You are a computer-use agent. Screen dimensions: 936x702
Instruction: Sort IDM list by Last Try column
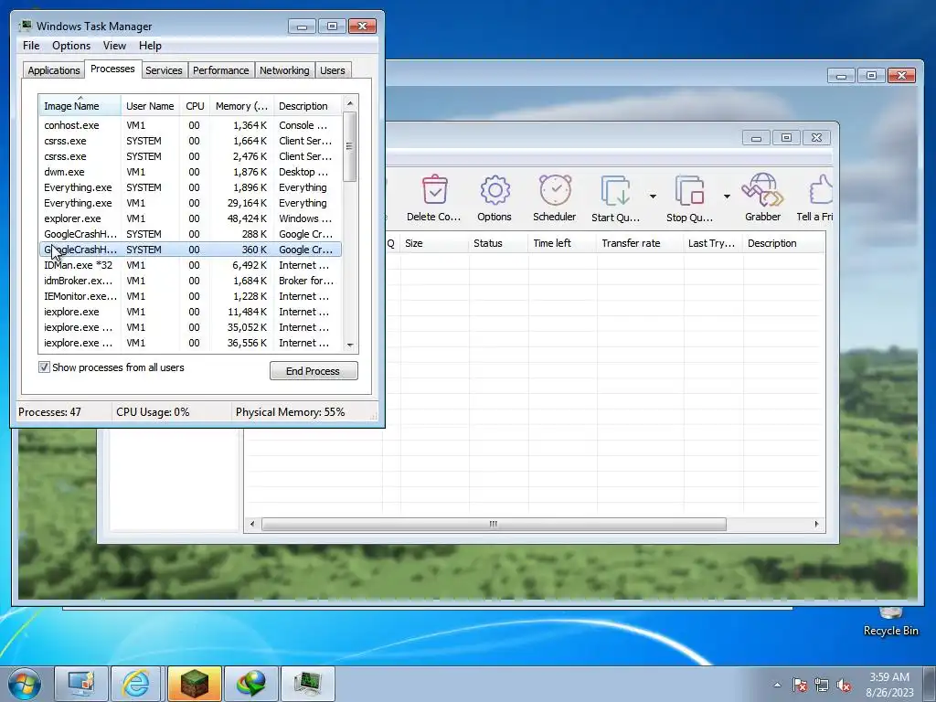point(713,243)
